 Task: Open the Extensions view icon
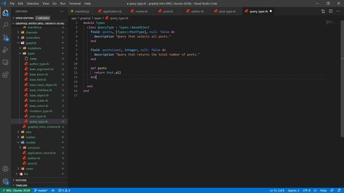5,75
